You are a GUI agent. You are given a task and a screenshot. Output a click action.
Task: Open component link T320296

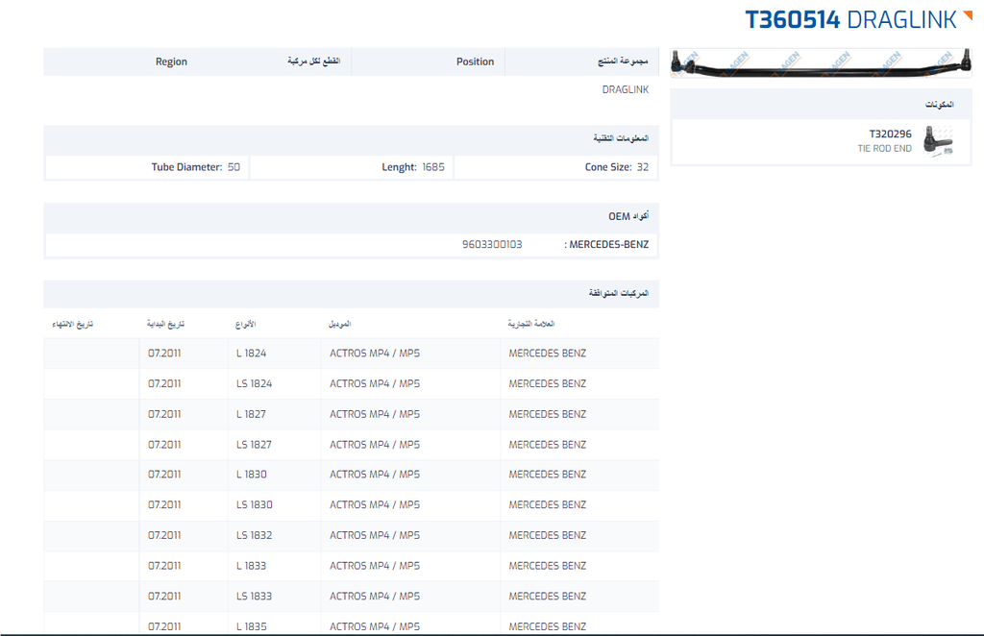click(x=890, y=134)
